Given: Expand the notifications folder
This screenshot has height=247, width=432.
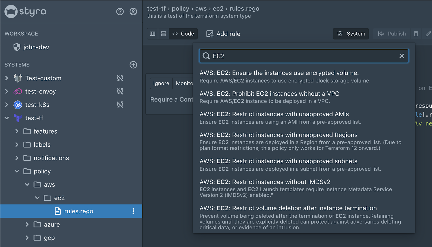Looking at the screenshot, I should [17, 158].
